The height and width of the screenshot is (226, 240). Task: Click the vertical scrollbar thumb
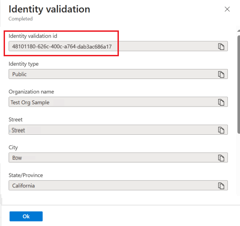239,84
